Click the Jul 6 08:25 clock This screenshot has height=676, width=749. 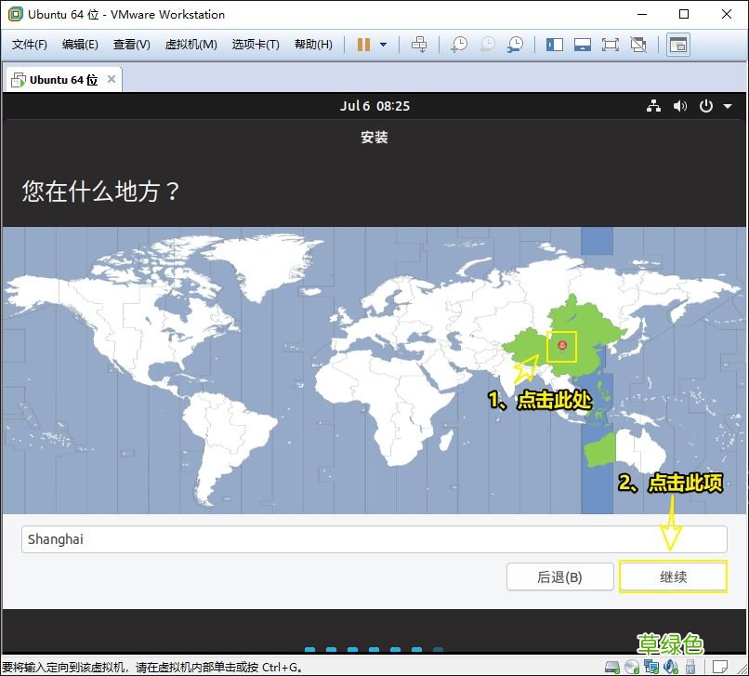(x=375, y=106)
